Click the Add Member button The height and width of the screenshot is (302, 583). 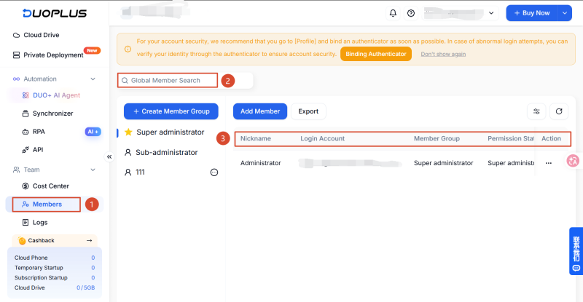(260, 111)
